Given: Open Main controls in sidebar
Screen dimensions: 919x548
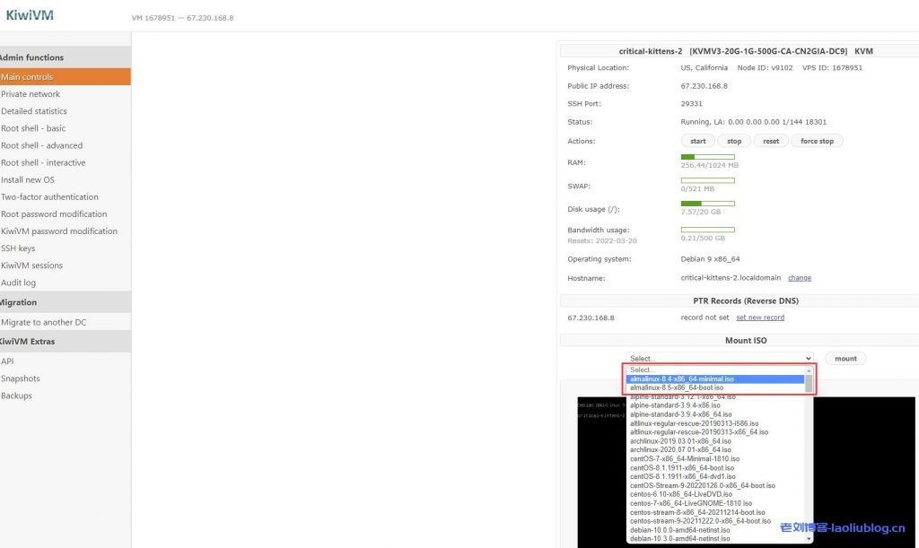Looking at the screenshot, I should [x=27, y=77].
